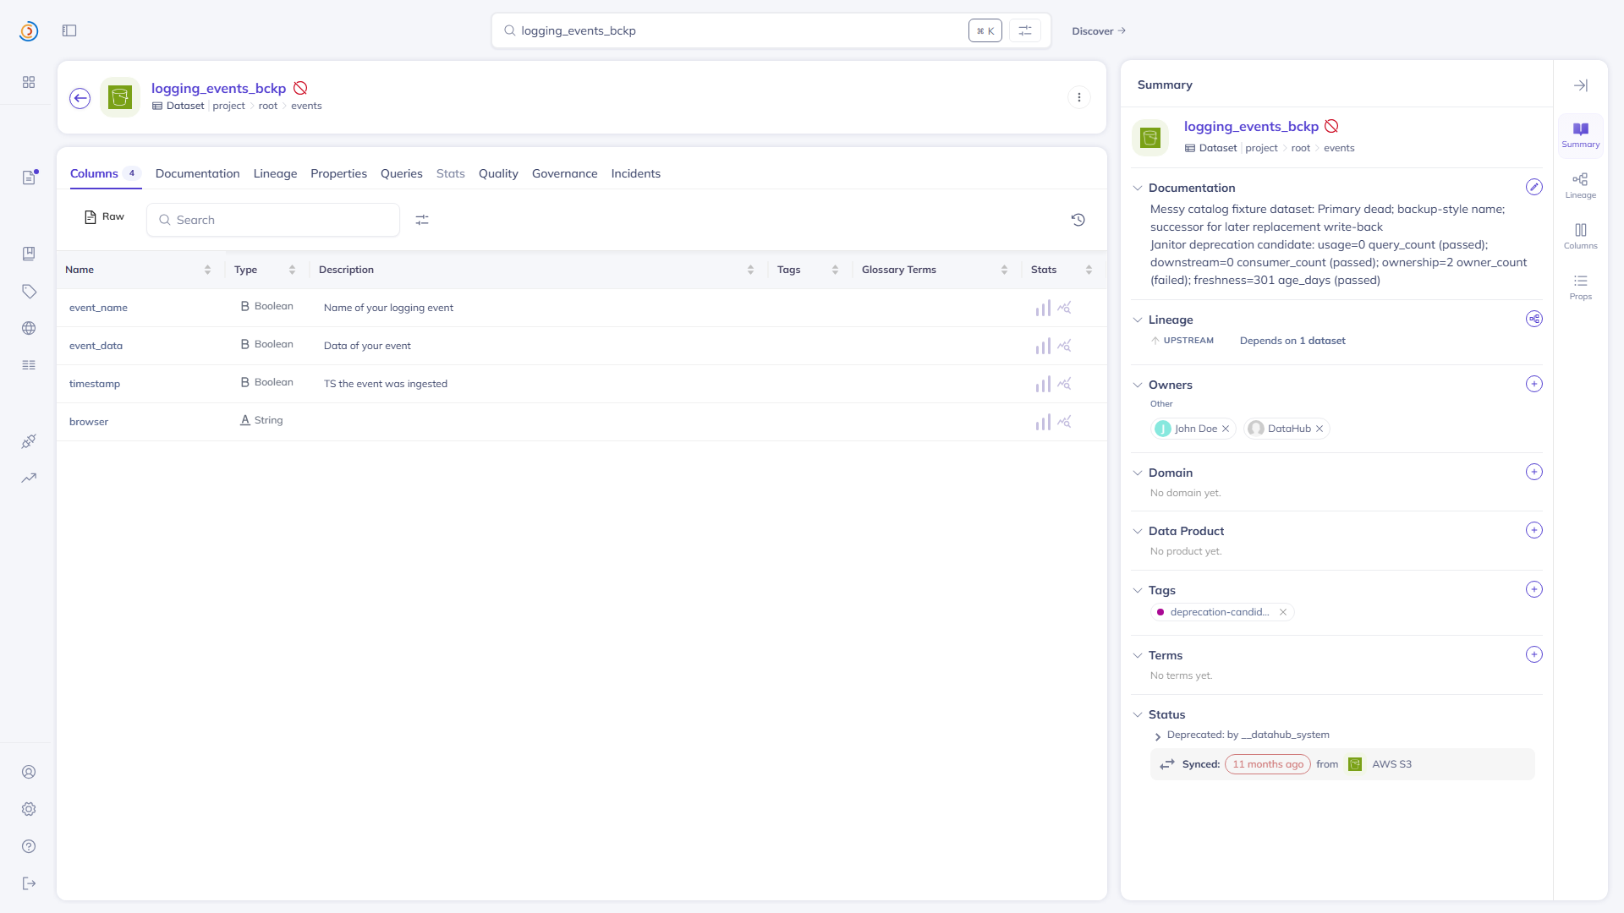The height and width of the screenshot is (913, 1624).
Task: Click the back arrow next to dataset name
Action: pyautogui.click(x=80, y=98)
